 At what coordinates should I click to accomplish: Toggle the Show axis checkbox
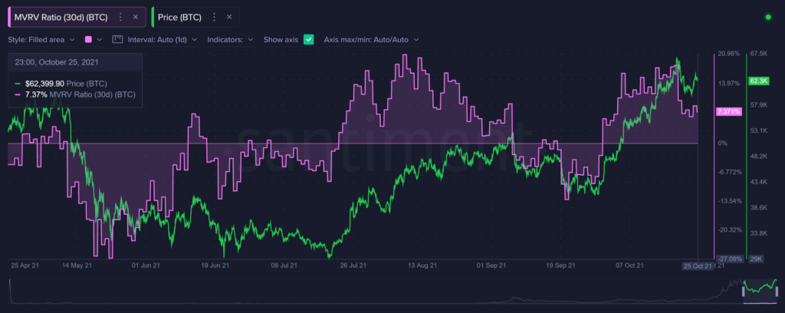pos(308,39)
